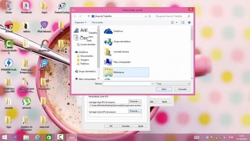Click the Carregar ícone SFX path field
This screenshot has width=250, height=141.
pos(115,115)
